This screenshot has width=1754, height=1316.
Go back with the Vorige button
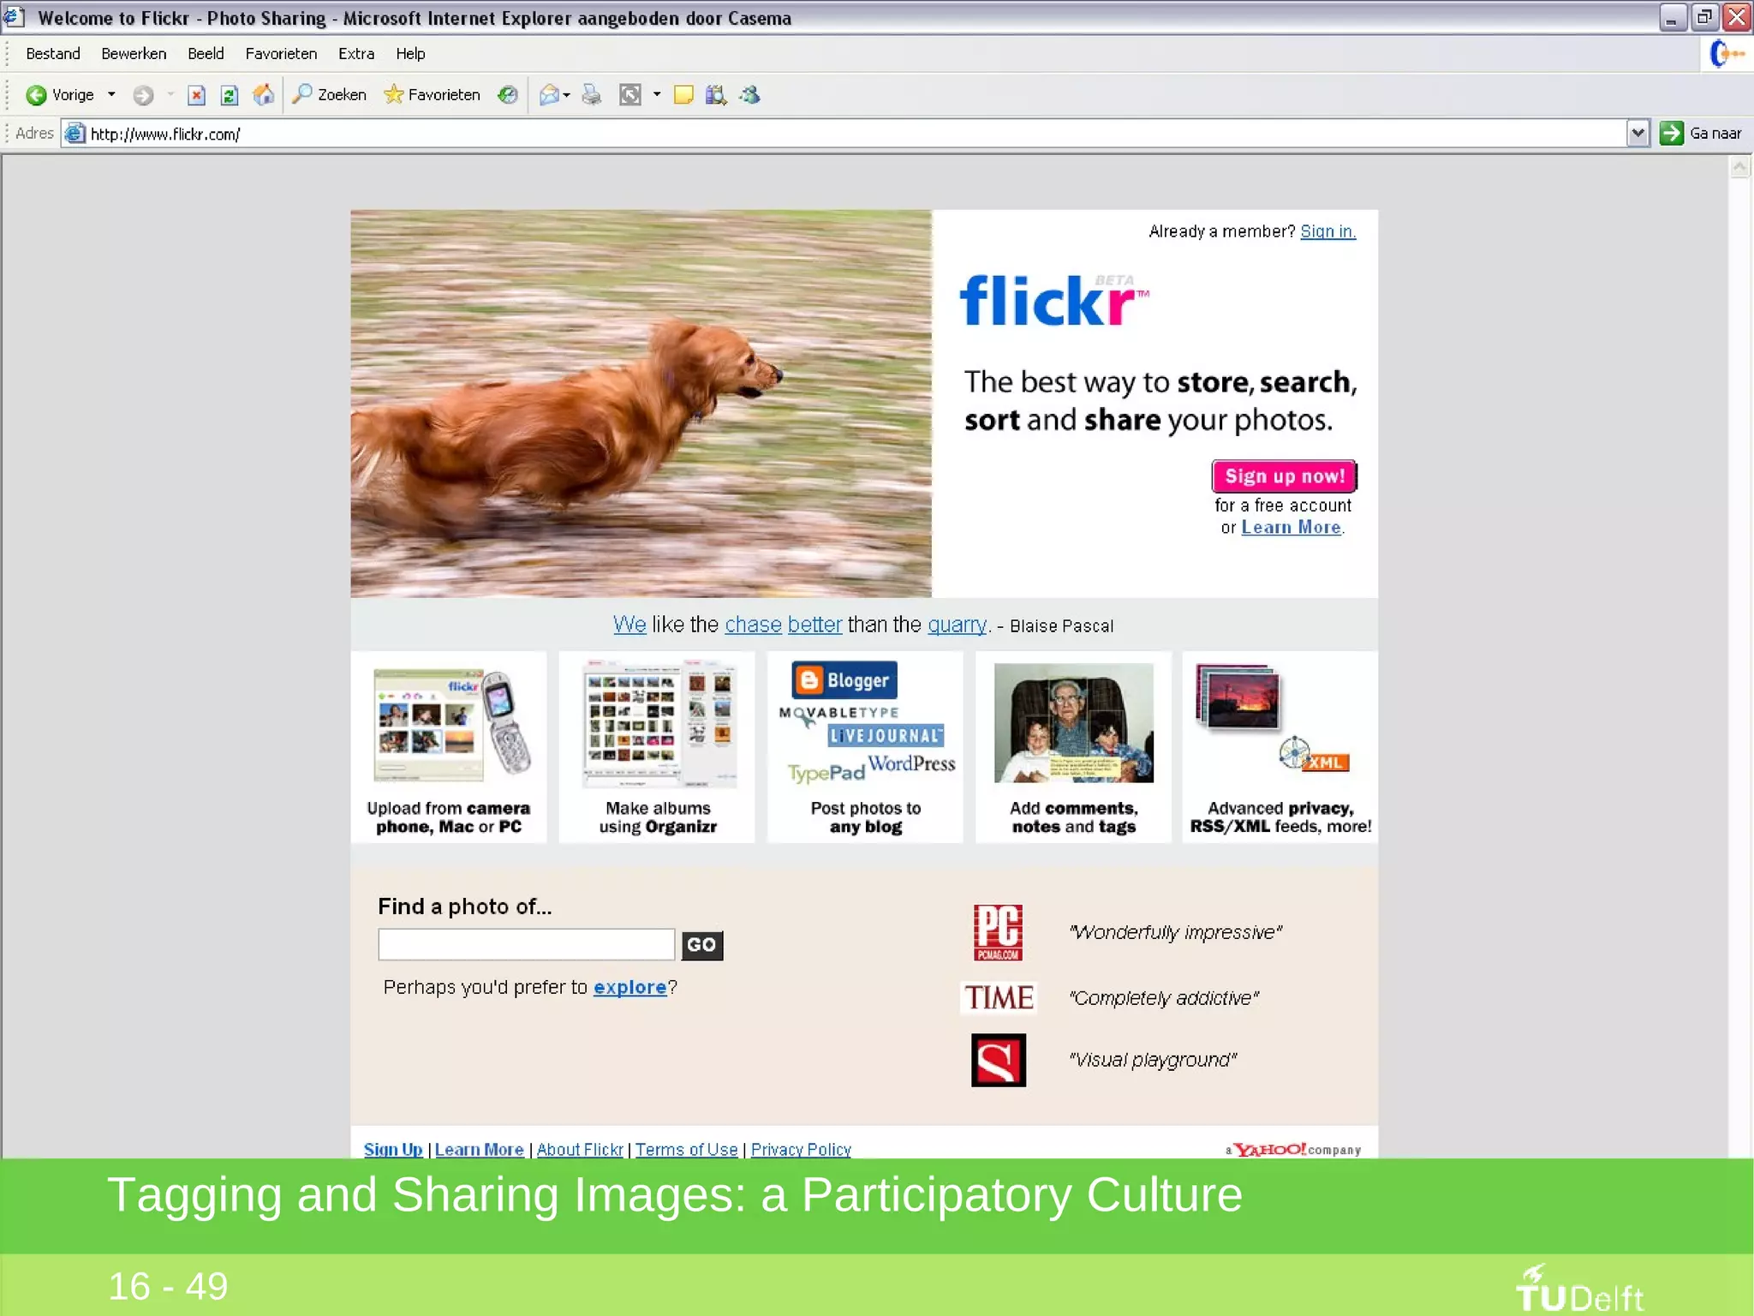point(59,95)
